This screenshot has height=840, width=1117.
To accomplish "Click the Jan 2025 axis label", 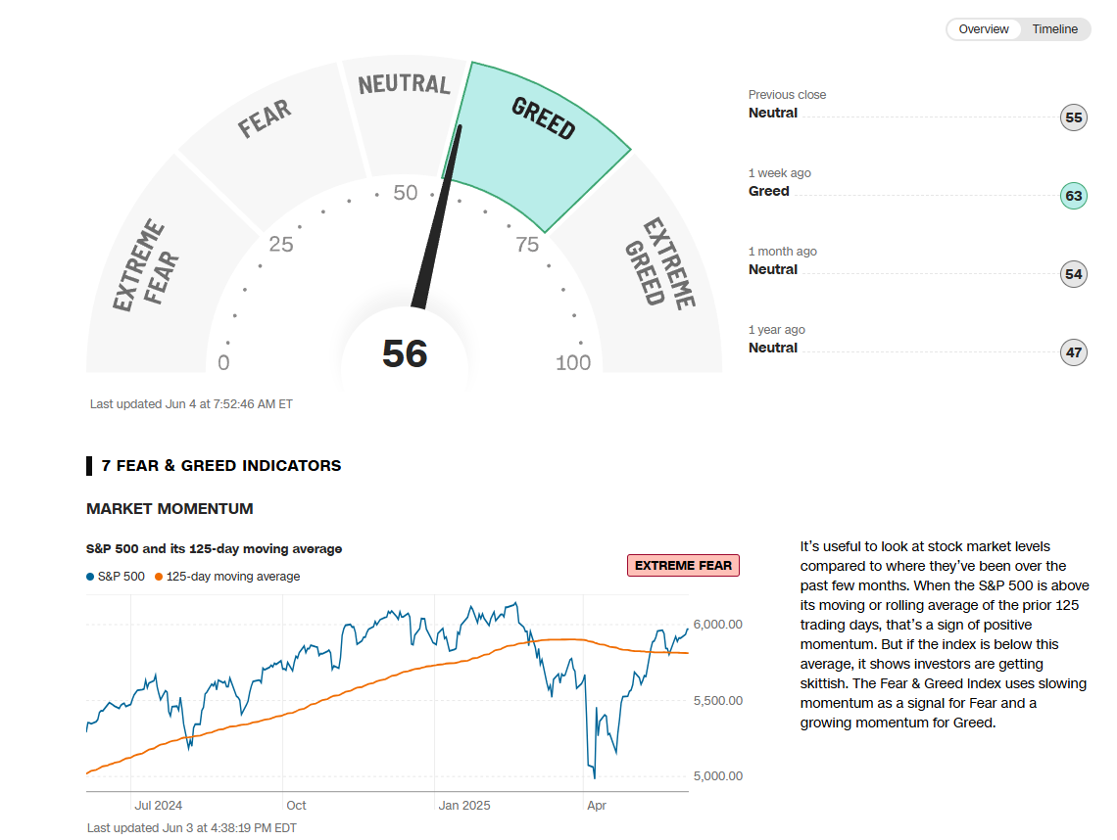I will click(x=464, y=806).
